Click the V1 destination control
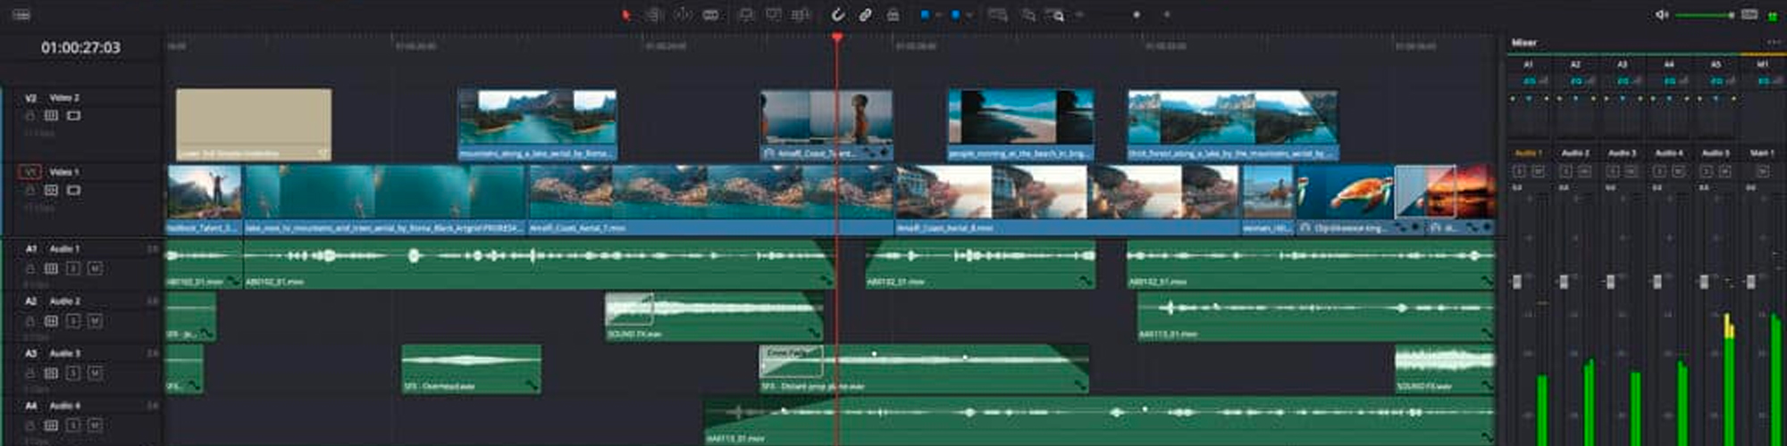The height and width of the screenshot is (446, 1787). coord(29,172)
